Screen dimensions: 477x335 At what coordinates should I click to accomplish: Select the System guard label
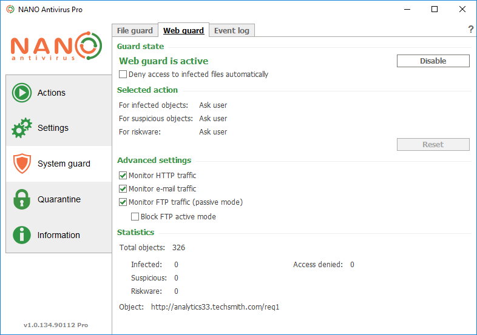[x=64, y=164]
